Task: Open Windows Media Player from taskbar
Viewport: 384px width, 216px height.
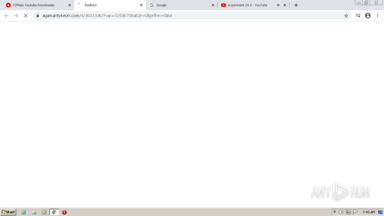Action: pos(44,212)
